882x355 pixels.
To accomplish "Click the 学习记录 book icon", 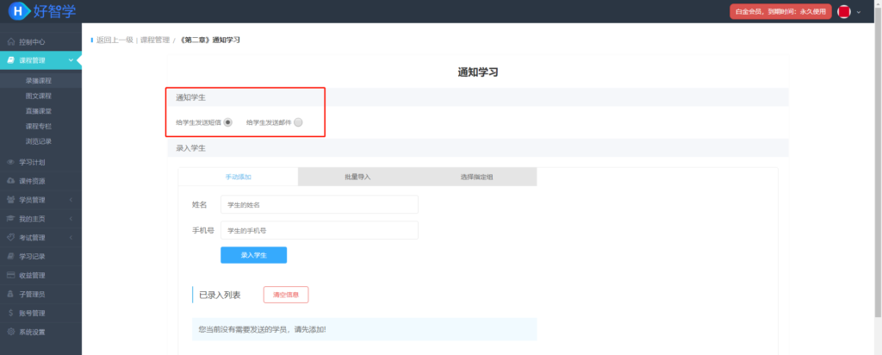I will [10, 257].
